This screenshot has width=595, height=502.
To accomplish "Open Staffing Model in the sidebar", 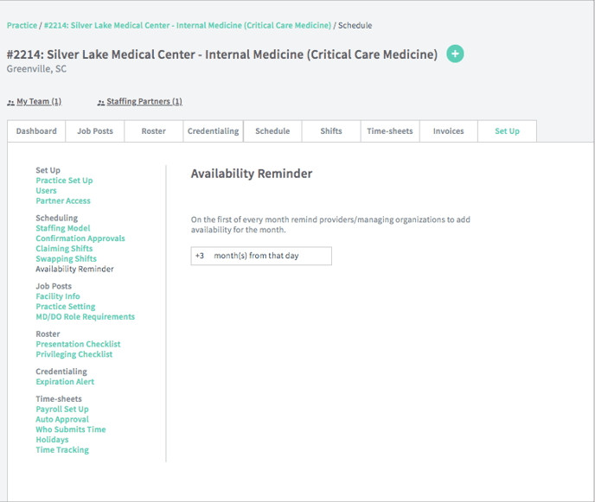I will pyautogui.click(x=63, y=228).
